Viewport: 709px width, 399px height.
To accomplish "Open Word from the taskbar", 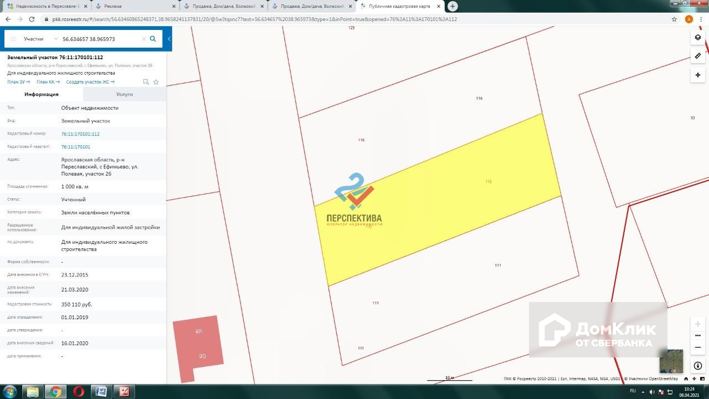I will [x=101, y=392].
